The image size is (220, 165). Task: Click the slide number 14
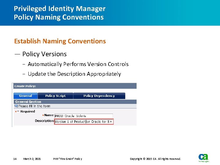click(15, 159)
